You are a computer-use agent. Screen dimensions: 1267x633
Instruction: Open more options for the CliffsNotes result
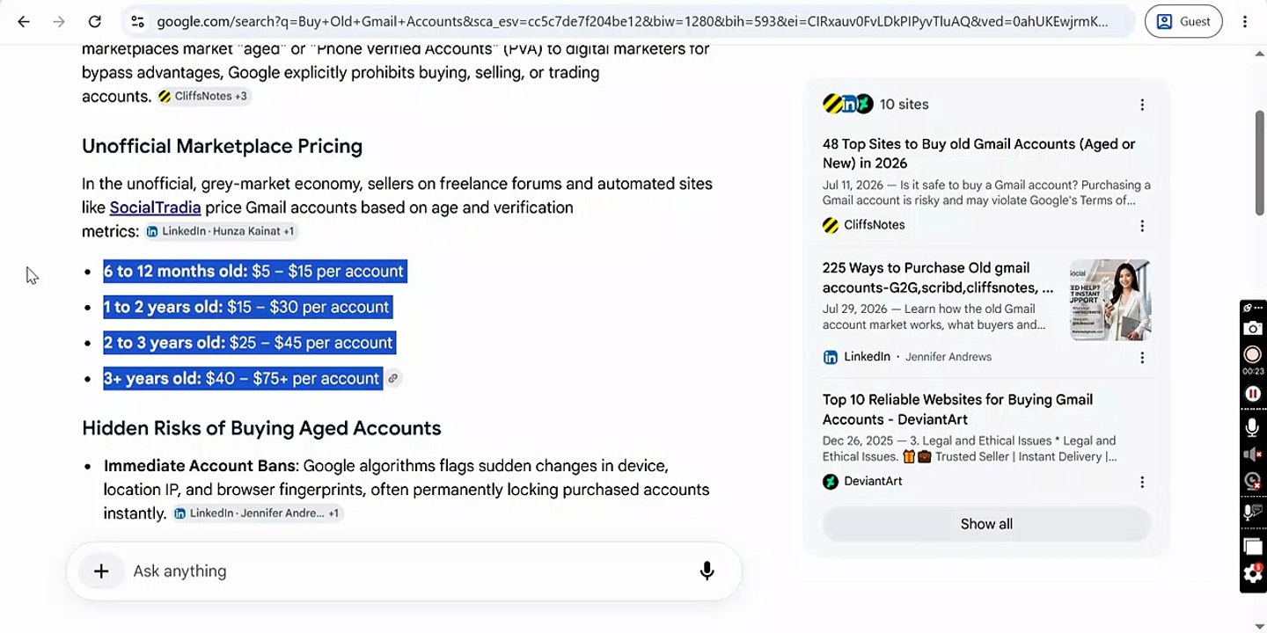[1142, 226]
